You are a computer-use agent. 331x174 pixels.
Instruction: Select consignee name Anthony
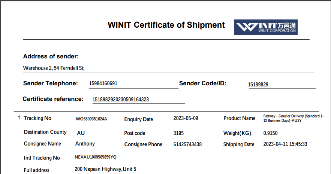tap(85, 144)
